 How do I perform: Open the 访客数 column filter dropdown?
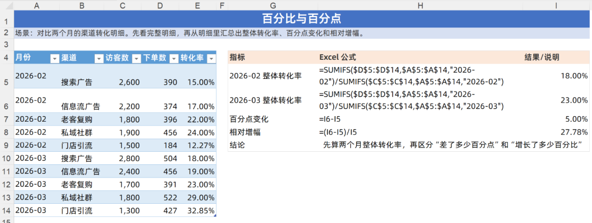(x=136, y=59)
